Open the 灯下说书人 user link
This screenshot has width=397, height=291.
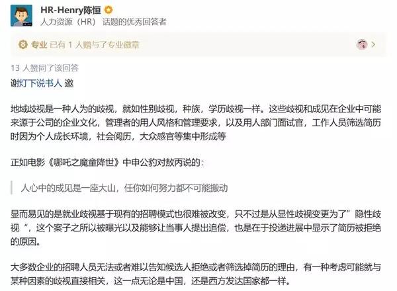coord(40,83)
